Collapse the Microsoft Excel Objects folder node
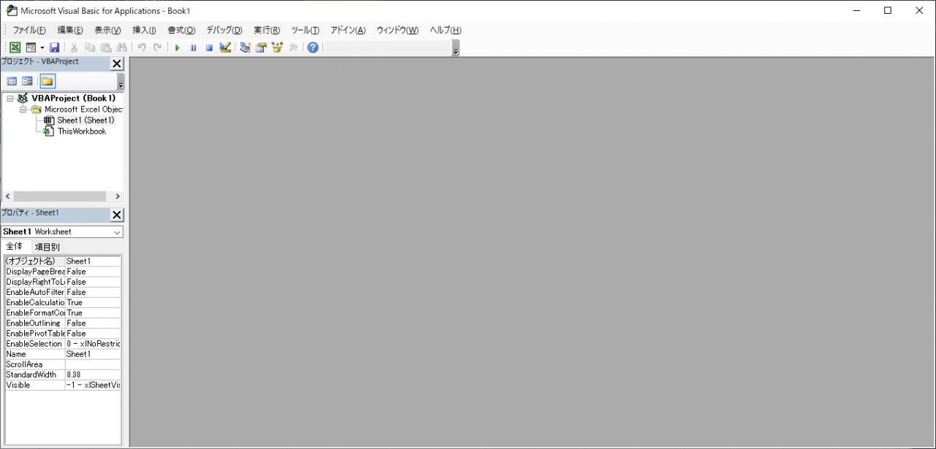The width and height of the screenshot is (936, 449). 23,110
